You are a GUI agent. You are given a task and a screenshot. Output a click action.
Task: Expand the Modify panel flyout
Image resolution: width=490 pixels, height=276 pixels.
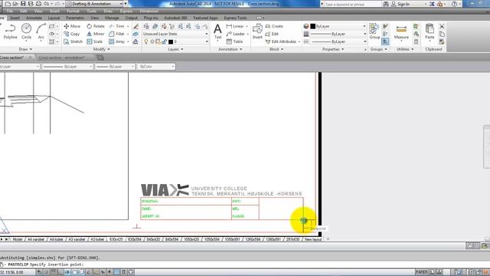tap(102, 49)
